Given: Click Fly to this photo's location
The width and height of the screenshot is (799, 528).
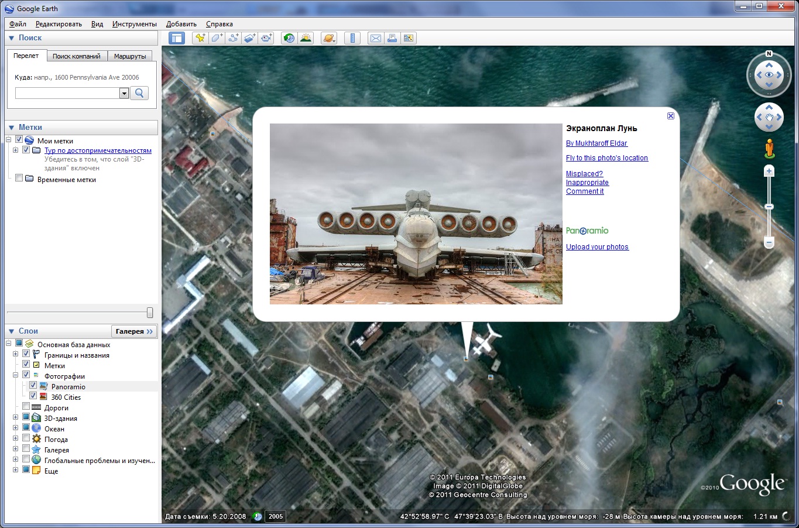Looking at the screenshot, I should (607, 158).
